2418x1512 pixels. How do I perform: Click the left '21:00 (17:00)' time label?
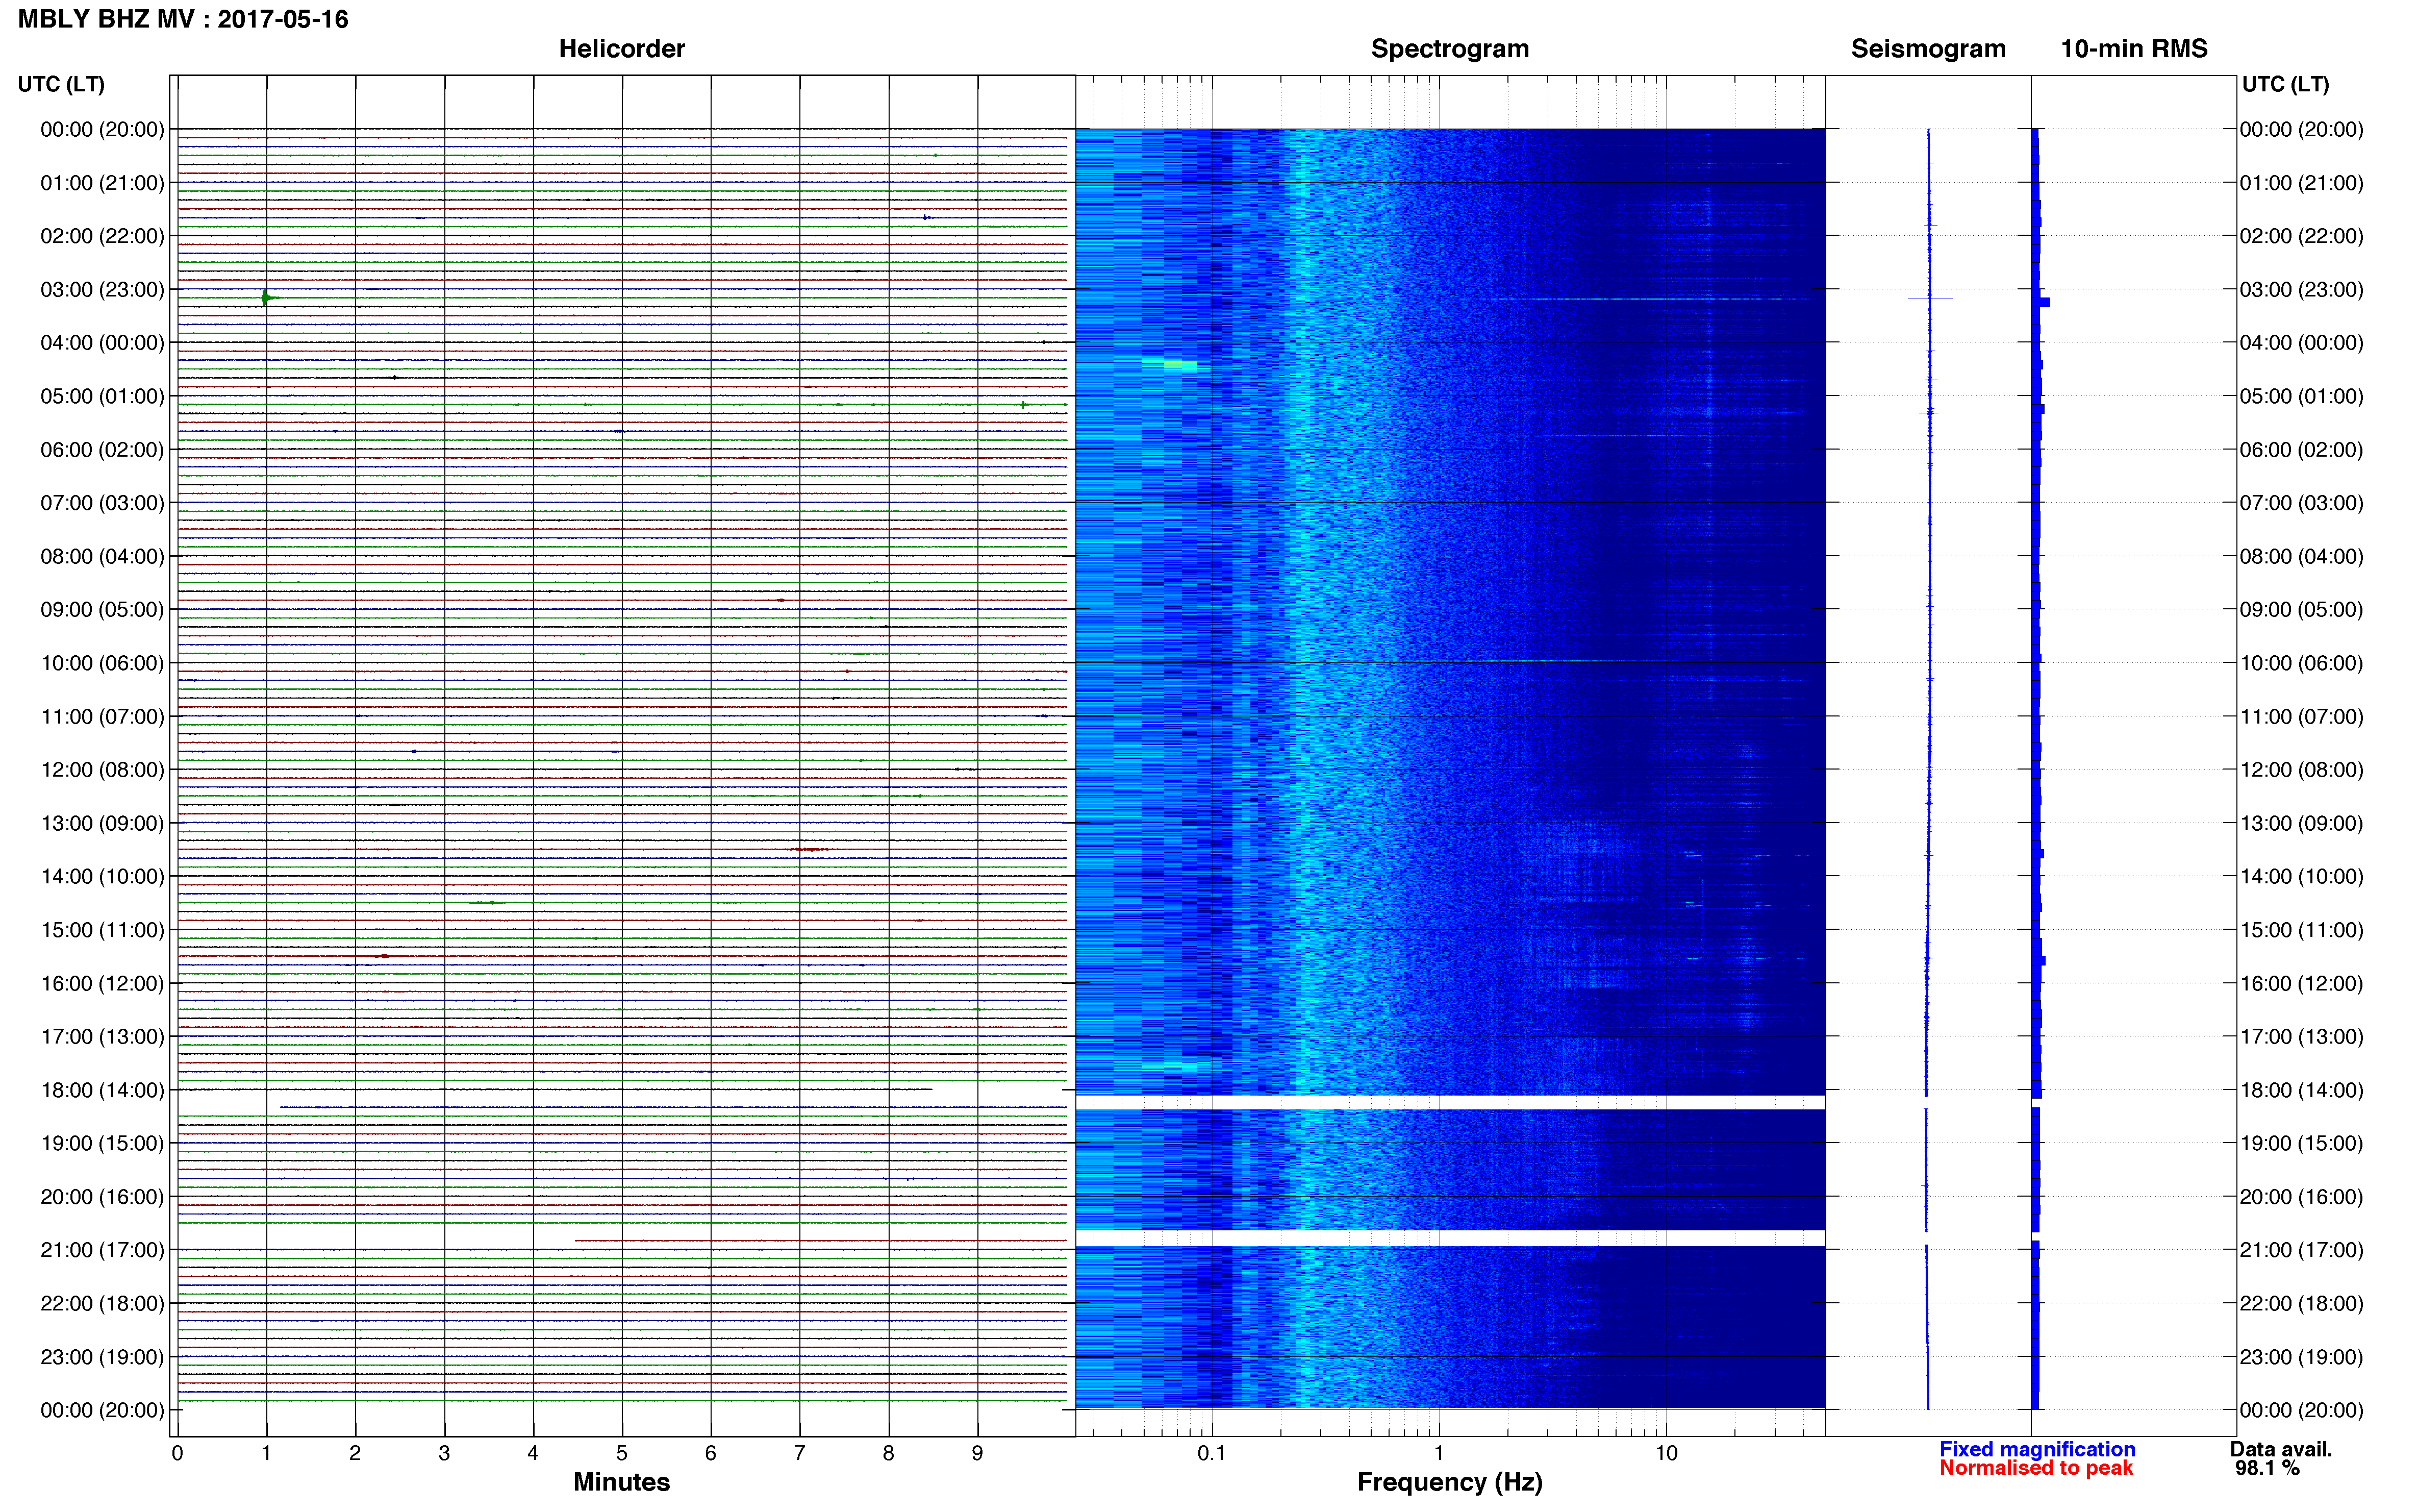click(102, 1250)
